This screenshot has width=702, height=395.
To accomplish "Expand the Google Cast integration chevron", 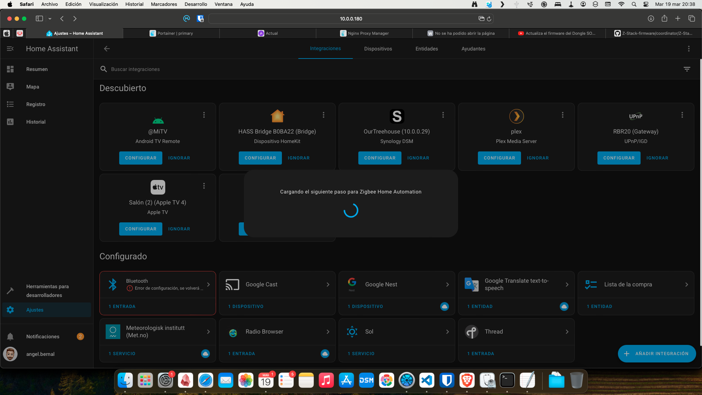I will 328,285.
